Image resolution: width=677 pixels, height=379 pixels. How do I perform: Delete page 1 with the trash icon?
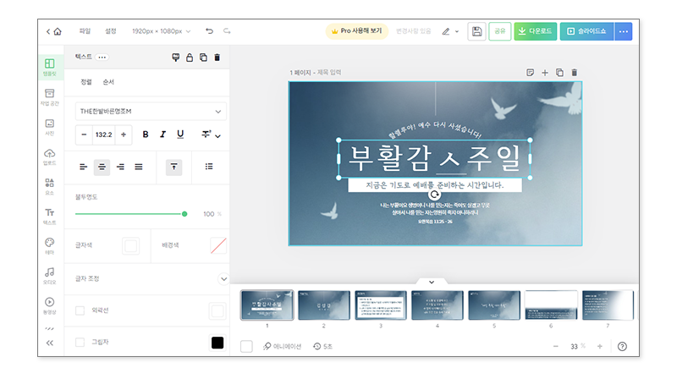[x=575, y=73]
